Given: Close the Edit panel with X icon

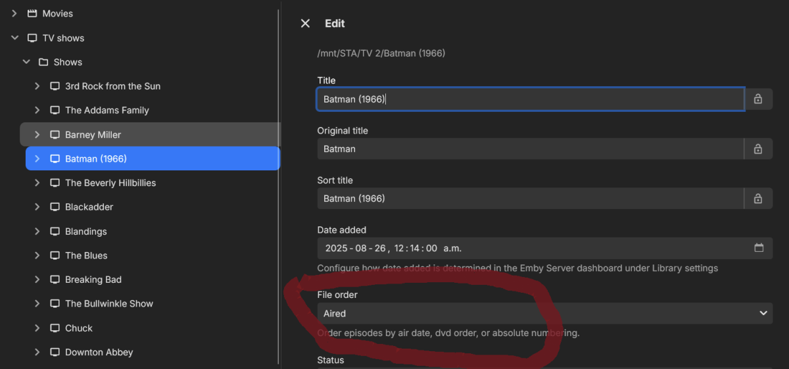Looking at the screenshot, I should 305,24.
